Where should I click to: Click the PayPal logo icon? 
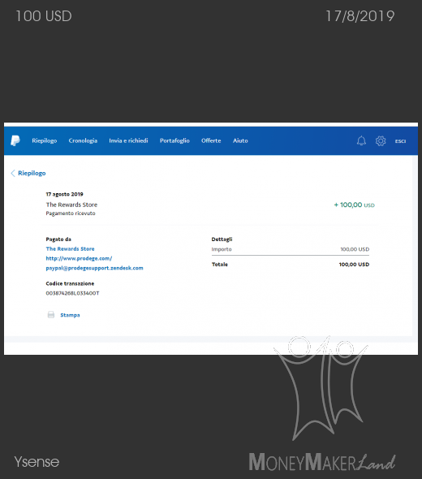[15, 140]
